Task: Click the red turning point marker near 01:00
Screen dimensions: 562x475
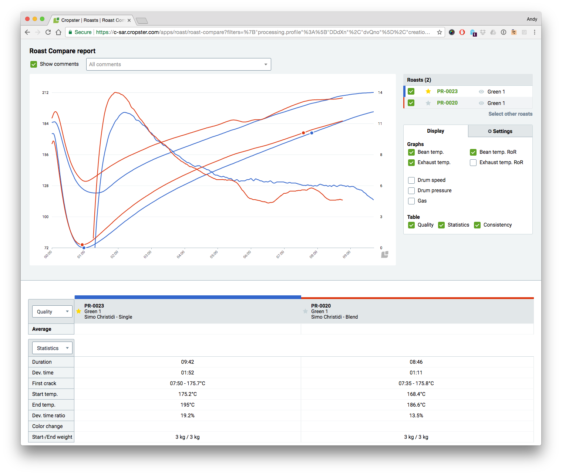Action: [82, 245]
